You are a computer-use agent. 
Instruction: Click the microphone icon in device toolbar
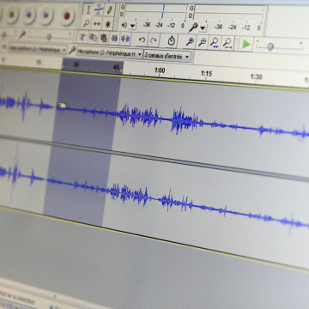[71, 51]
